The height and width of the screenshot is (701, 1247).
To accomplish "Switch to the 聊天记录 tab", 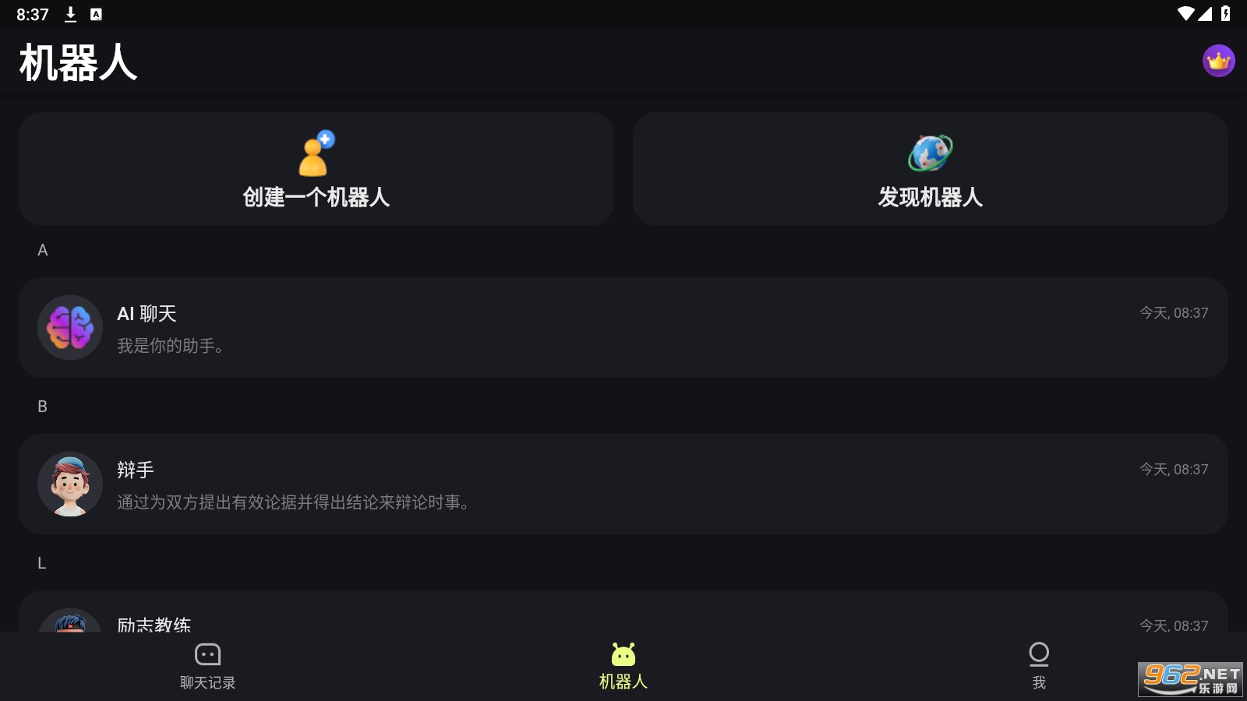I will pyautogui.click(x=207, y=666).
